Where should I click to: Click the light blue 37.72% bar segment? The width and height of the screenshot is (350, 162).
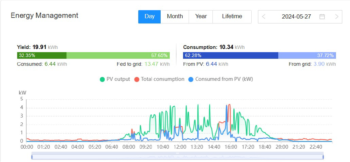(x=307, y=55)
